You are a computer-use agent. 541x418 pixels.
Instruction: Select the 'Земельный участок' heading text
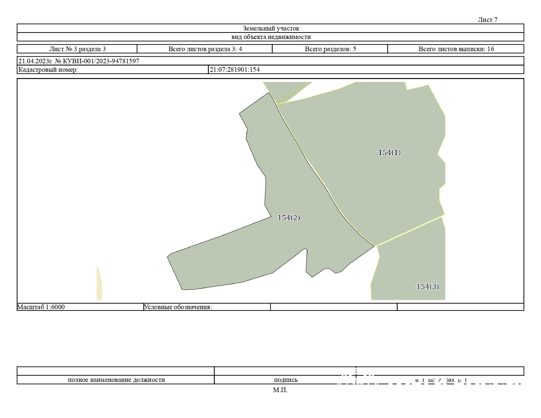(271, 29)
